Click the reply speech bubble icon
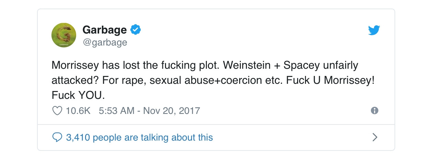The height and width of the screenshot is (157, 423). tap(57, 138)
